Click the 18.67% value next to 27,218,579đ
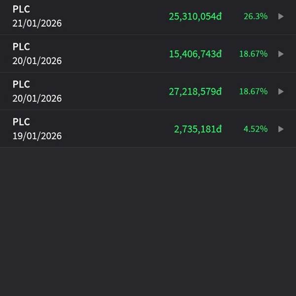296x296 pixels. 254,92
